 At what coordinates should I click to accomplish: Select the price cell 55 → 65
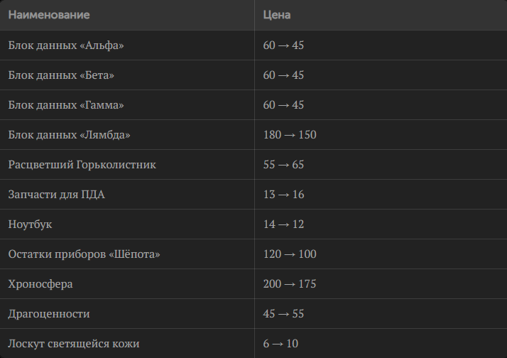point(283,165)
